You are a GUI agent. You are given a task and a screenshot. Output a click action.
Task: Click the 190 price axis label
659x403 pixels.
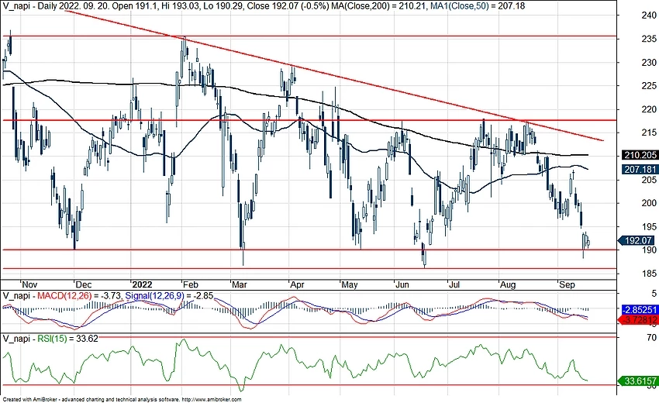[x=649, y=250]
